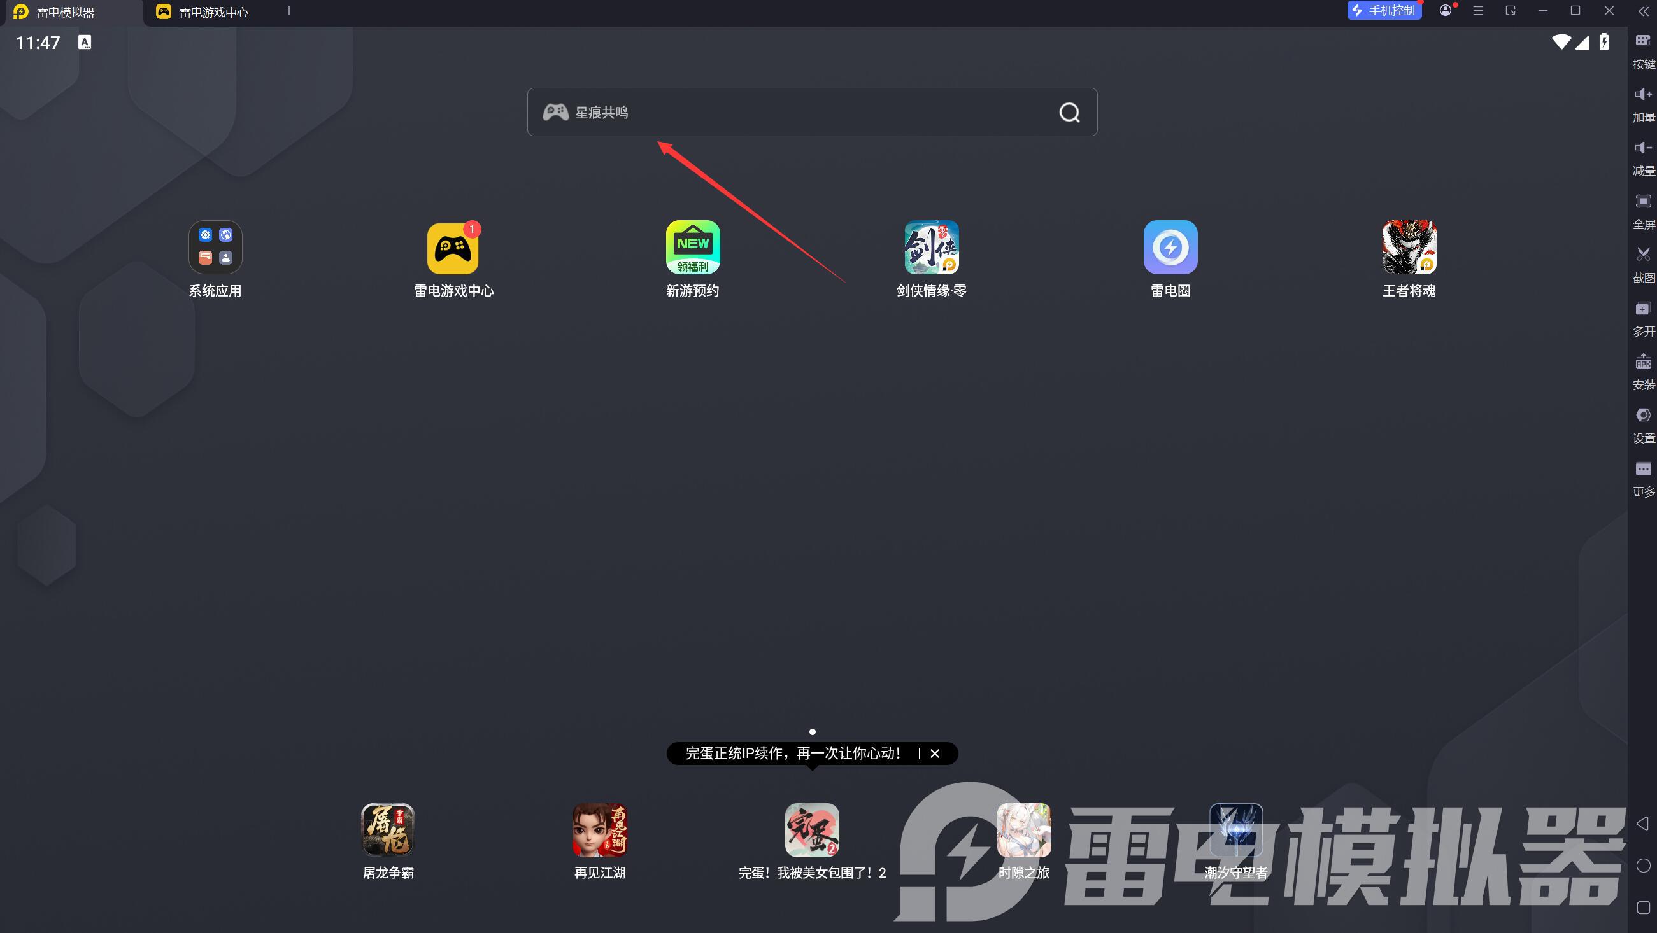The height and width of the screenshot is (933, 1657).
Task: Increase volume with the 加量 icon
Action: (1643, 95)
